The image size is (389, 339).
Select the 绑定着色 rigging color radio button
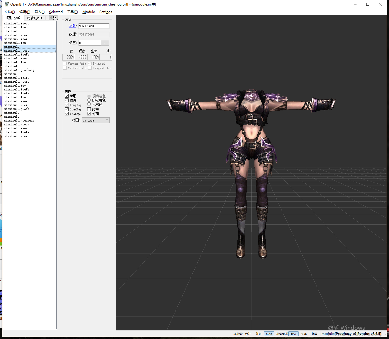point(89,100)
